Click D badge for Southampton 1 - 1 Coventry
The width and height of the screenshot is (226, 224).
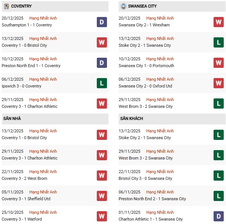click(x=102, y=22)
